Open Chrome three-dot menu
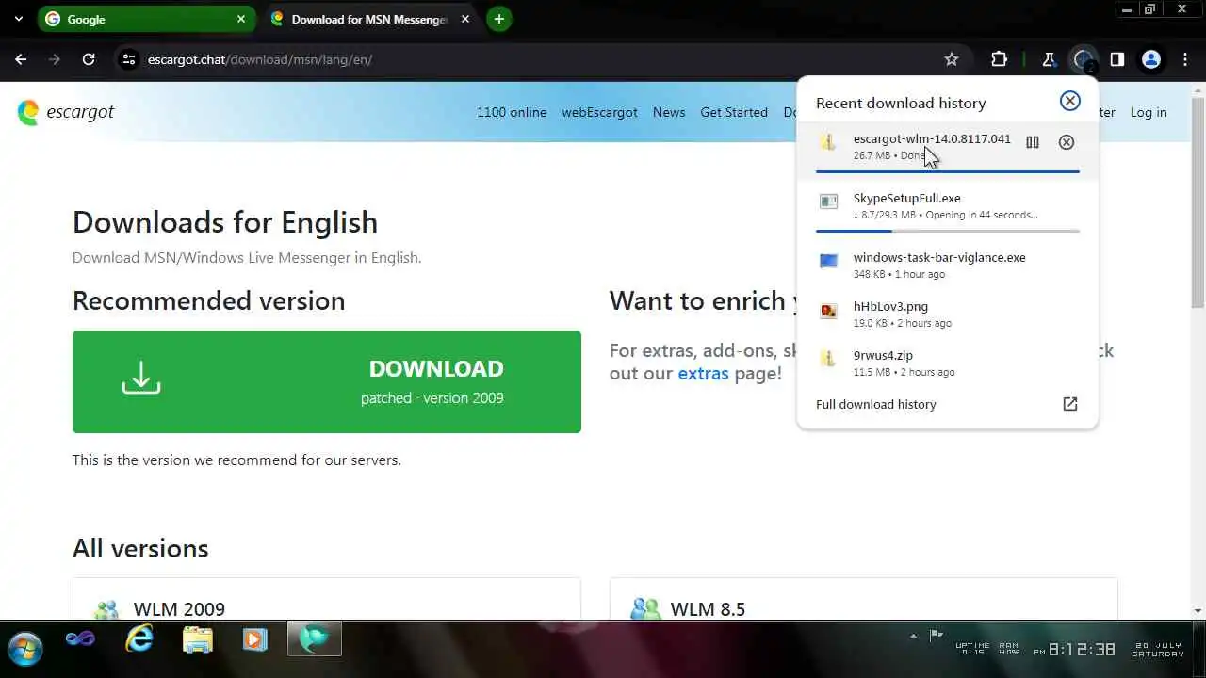 coord(1184,59)
